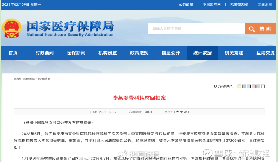Set font size to 中
This screenshot has height=162, width=278.
coord(181,112)
